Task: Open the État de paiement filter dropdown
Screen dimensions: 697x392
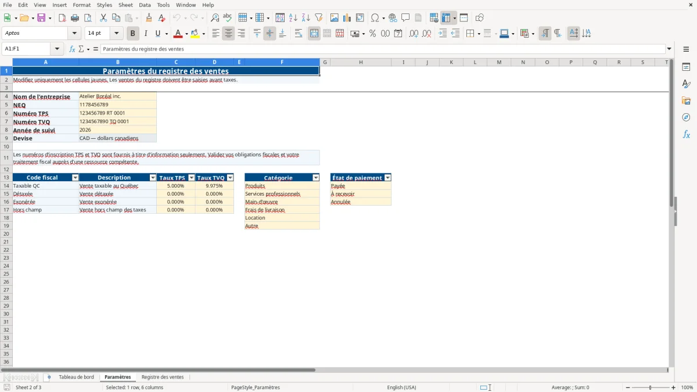Action: [x=388, y=178]
